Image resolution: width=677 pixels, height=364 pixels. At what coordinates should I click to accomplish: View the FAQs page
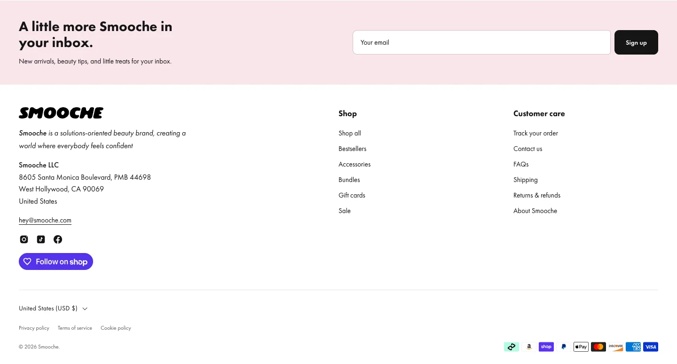point(521,164)
